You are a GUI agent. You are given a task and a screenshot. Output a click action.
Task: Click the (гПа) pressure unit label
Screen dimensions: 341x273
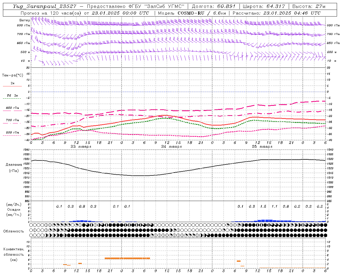[x=14, y=171]
